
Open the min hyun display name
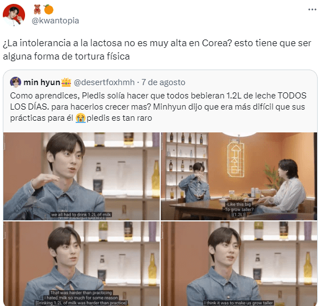[42, 82]
